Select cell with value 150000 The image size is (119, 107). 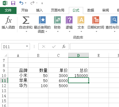click(x=78, y=76)
